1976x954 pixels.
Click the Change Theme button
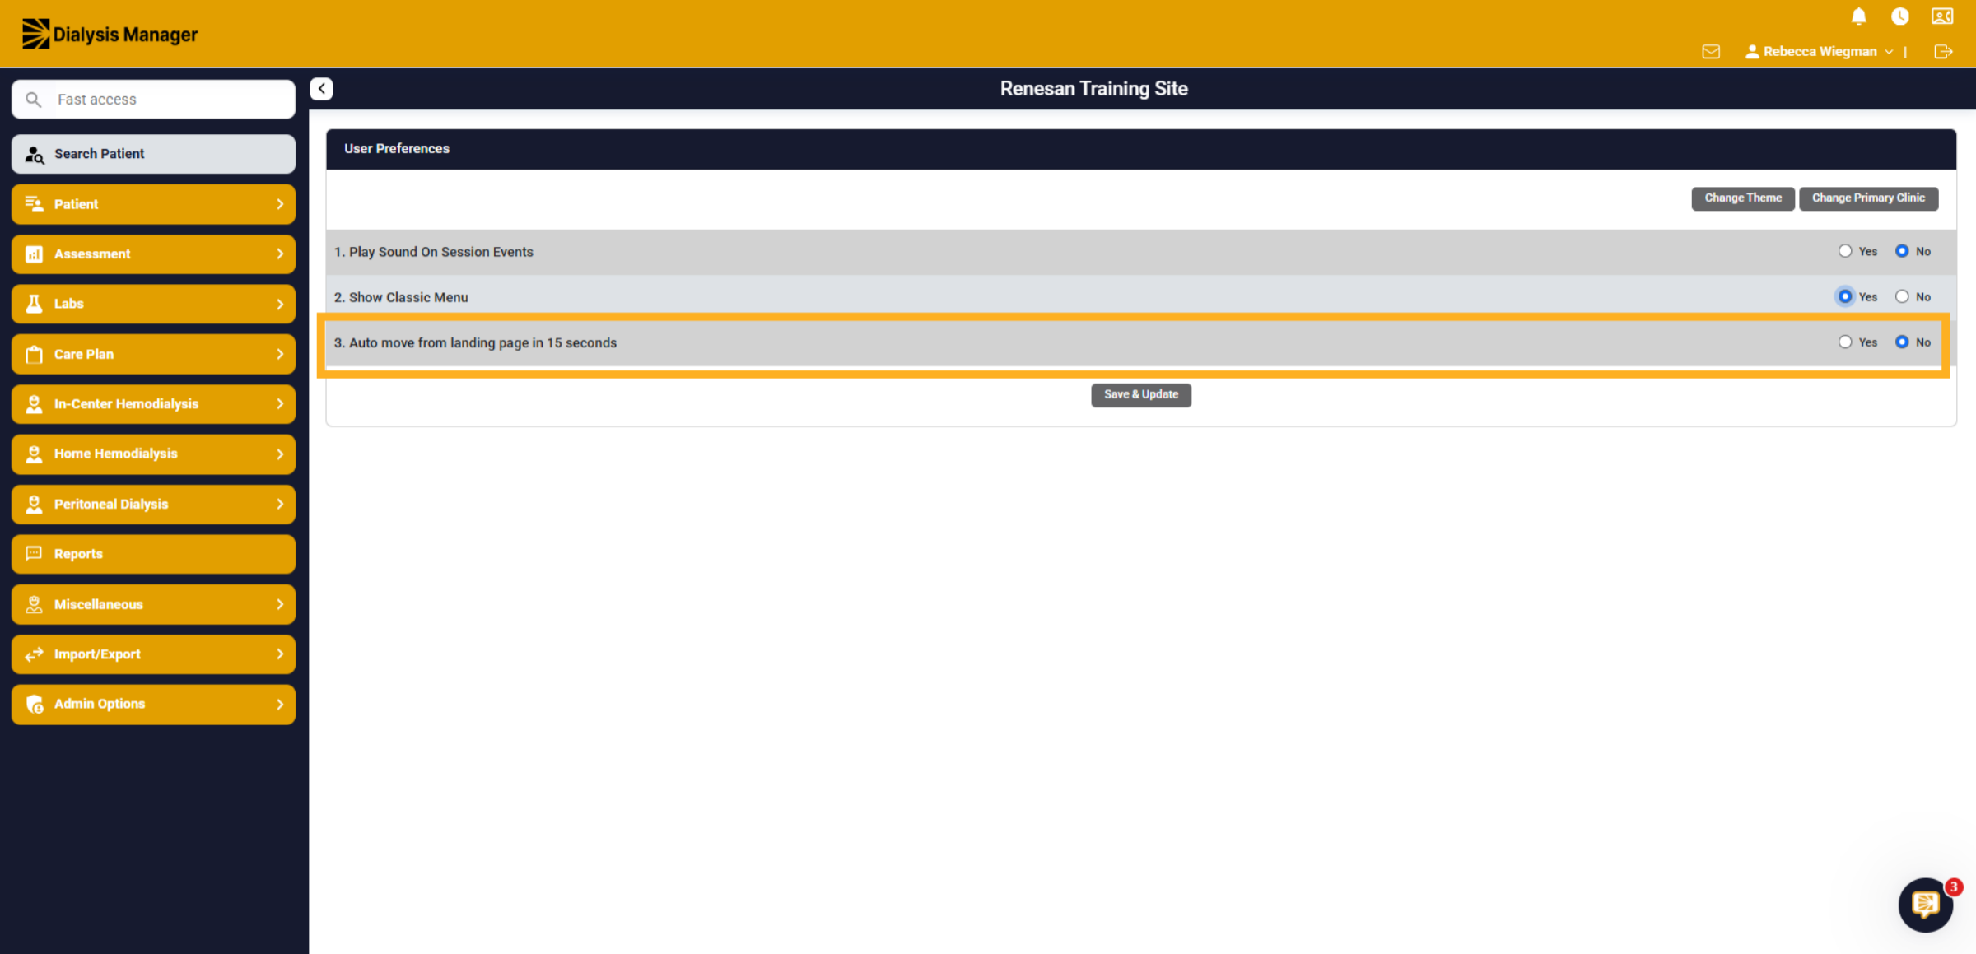1743,198
